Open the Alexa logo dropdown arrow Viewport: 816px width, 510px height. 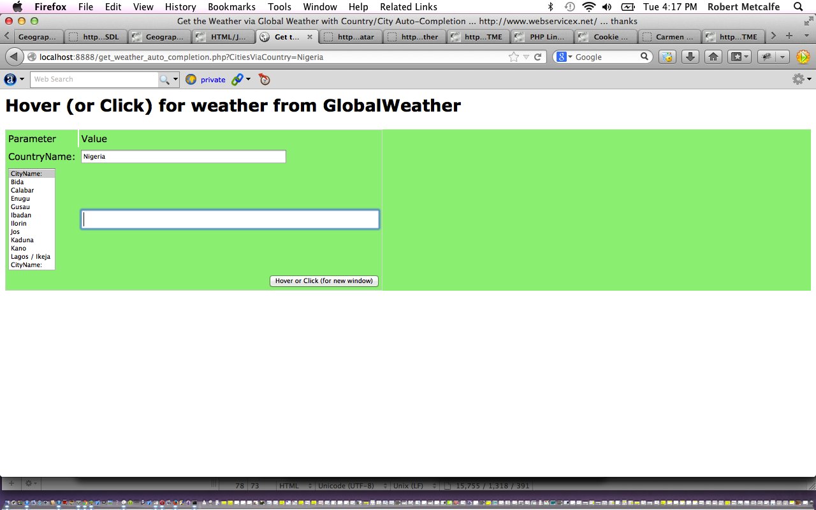22,79
